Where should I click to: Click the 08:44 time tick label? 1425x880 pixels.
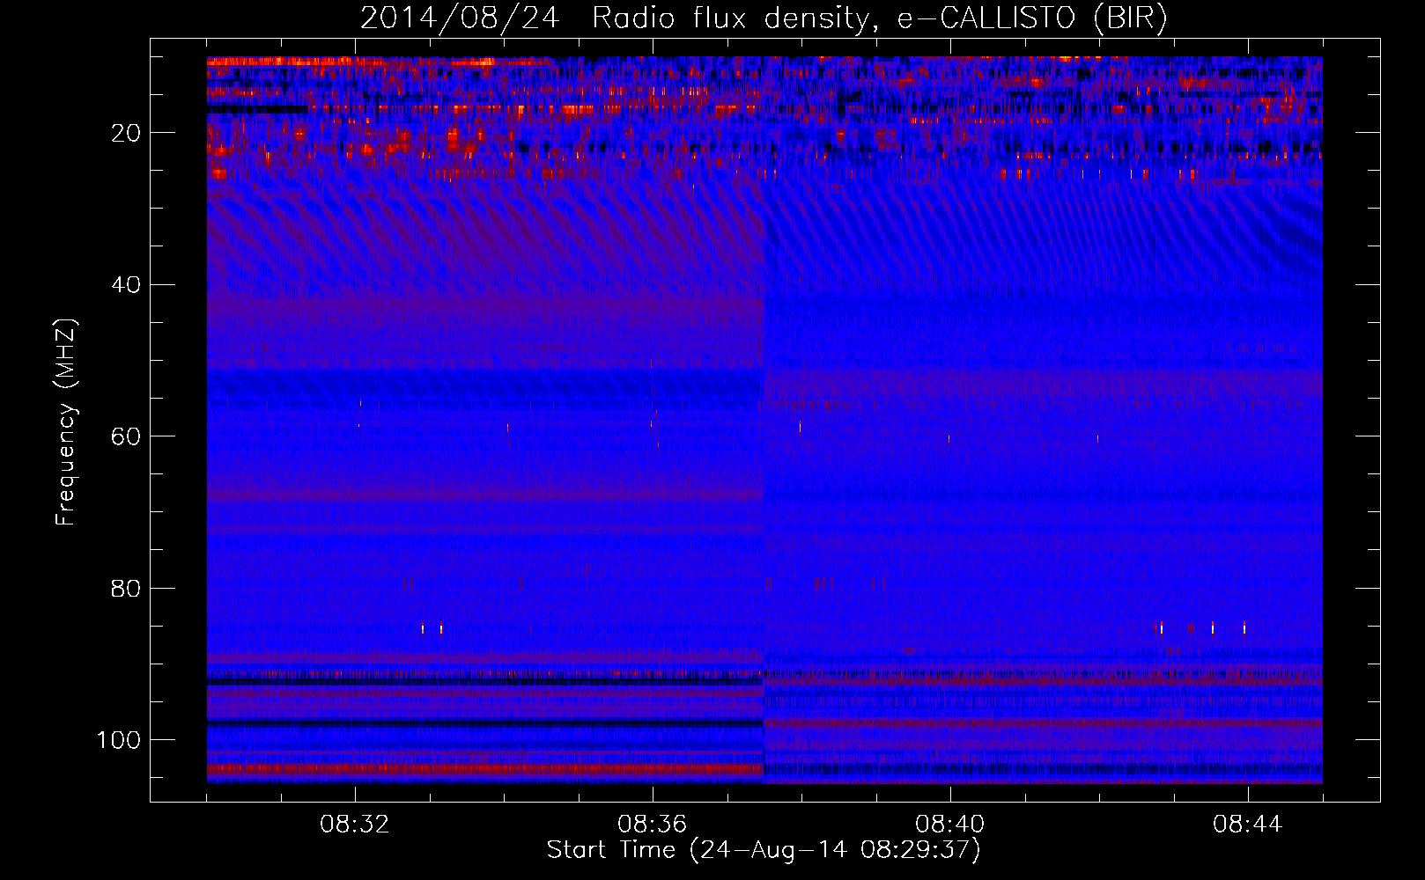click(x=1247, y=825)
